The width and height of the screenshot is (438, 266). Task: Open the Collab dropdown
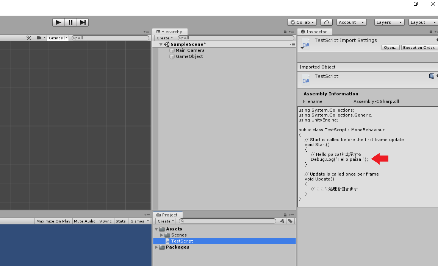[302, 22]
